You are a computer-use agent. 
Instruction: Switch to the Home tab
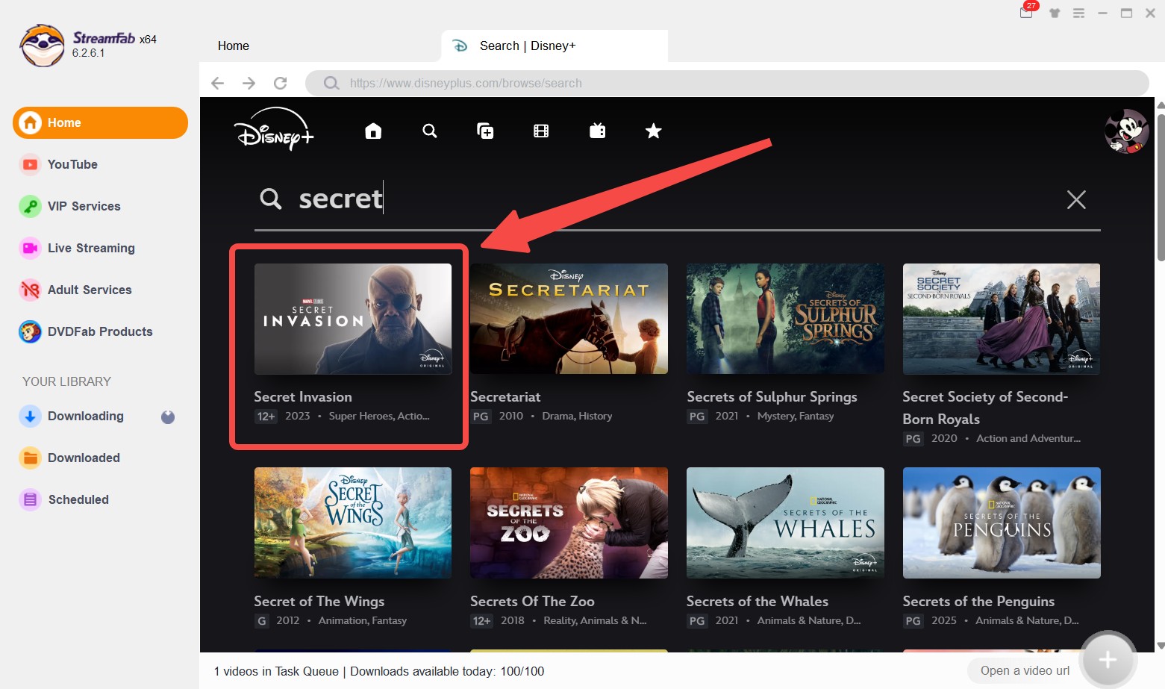click(x=233, y=46)
